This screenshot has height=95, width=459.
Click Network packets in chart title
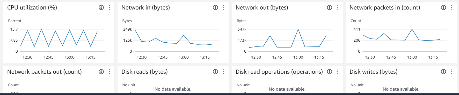[385, 7]
